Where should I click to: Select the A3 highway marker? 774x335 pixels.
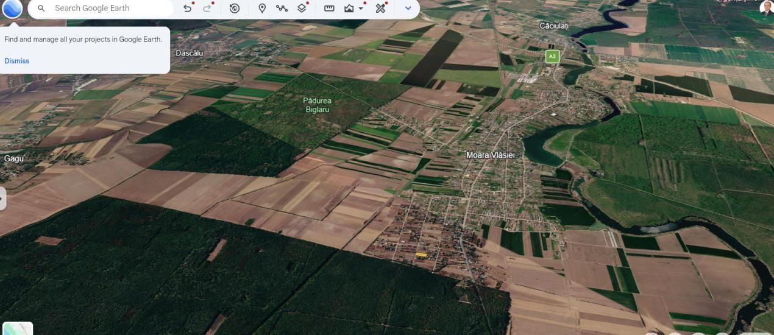pyautogui.click(x=552, y=56)
